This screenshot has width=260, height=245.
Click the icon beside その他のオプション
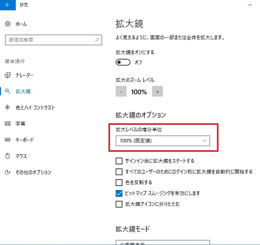[8, 172]
